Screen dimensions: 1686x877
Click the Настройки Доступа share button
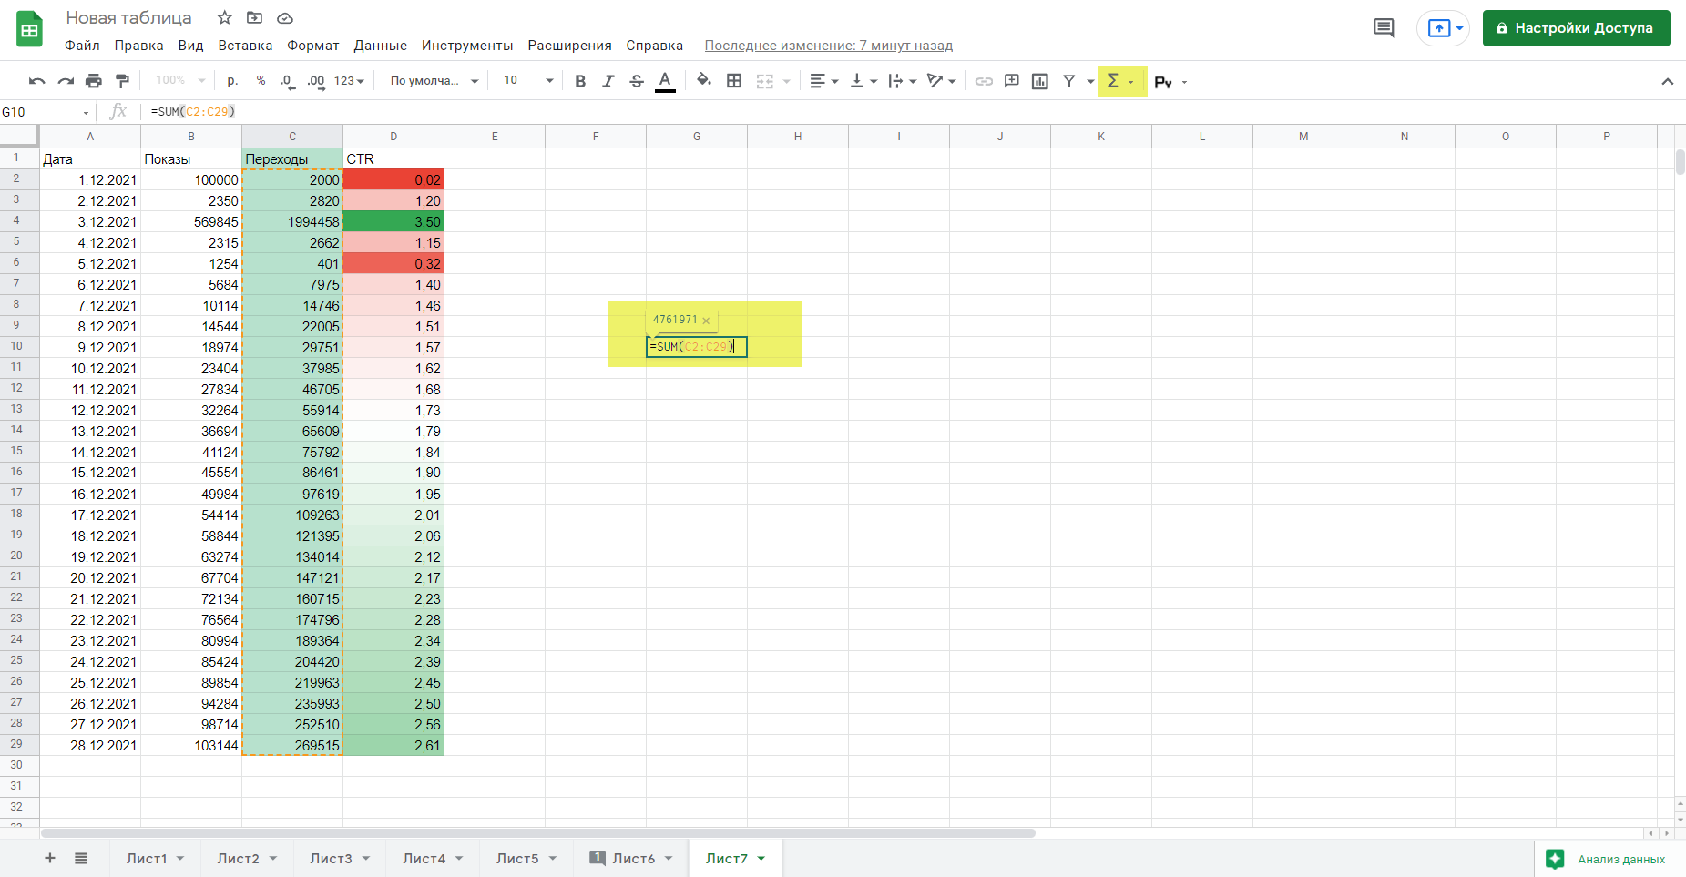tap(1576, 28)
